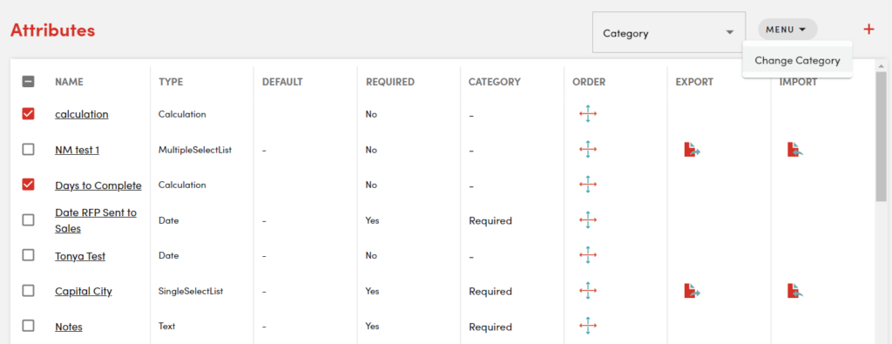Click the export icon for NM test 1
892x344 pixels.
(x=692, y=150)
